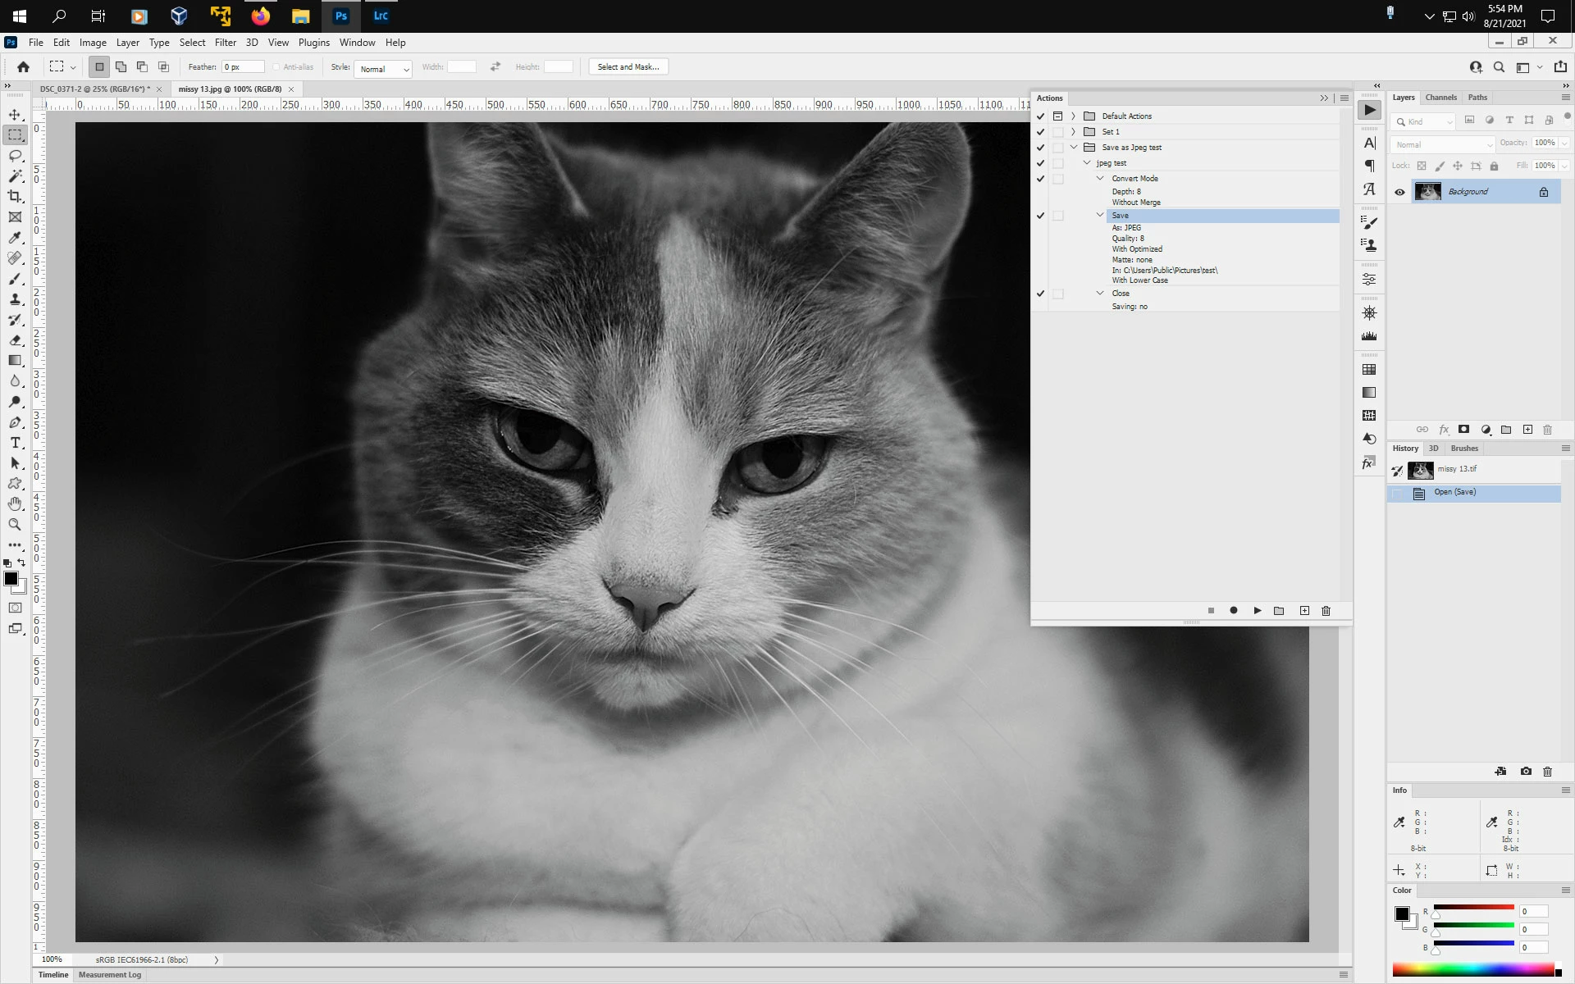Select the Horizontal Type tool
Viewport: 1575px width, 984px height.
point(15,443)
